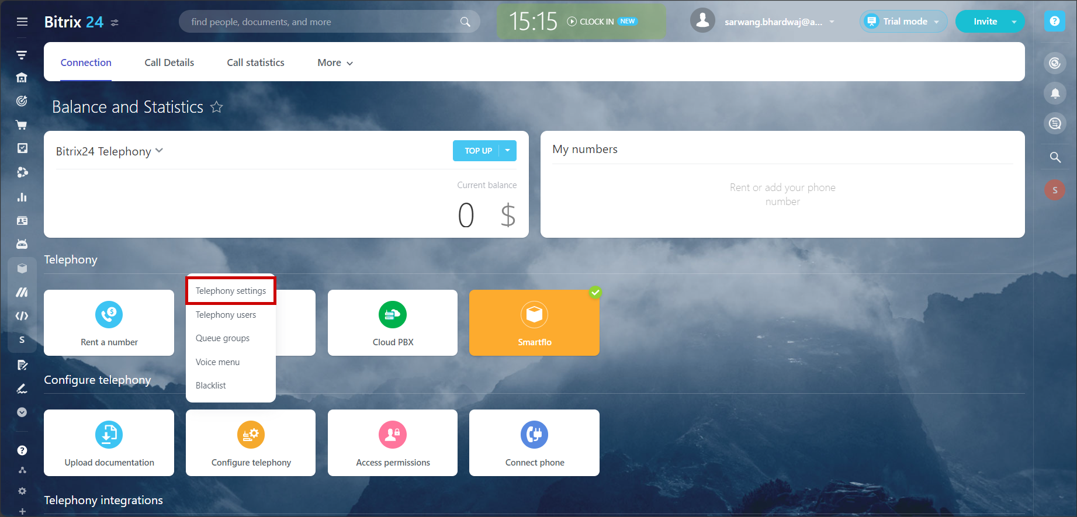Open the settings gear in sidebar

coord(22,491)
